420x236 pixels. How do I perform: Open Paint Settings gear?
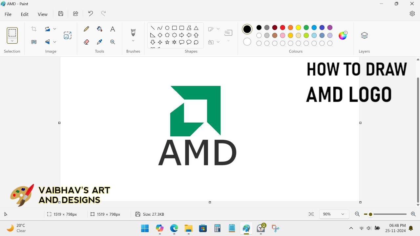[x=412, y=13]
